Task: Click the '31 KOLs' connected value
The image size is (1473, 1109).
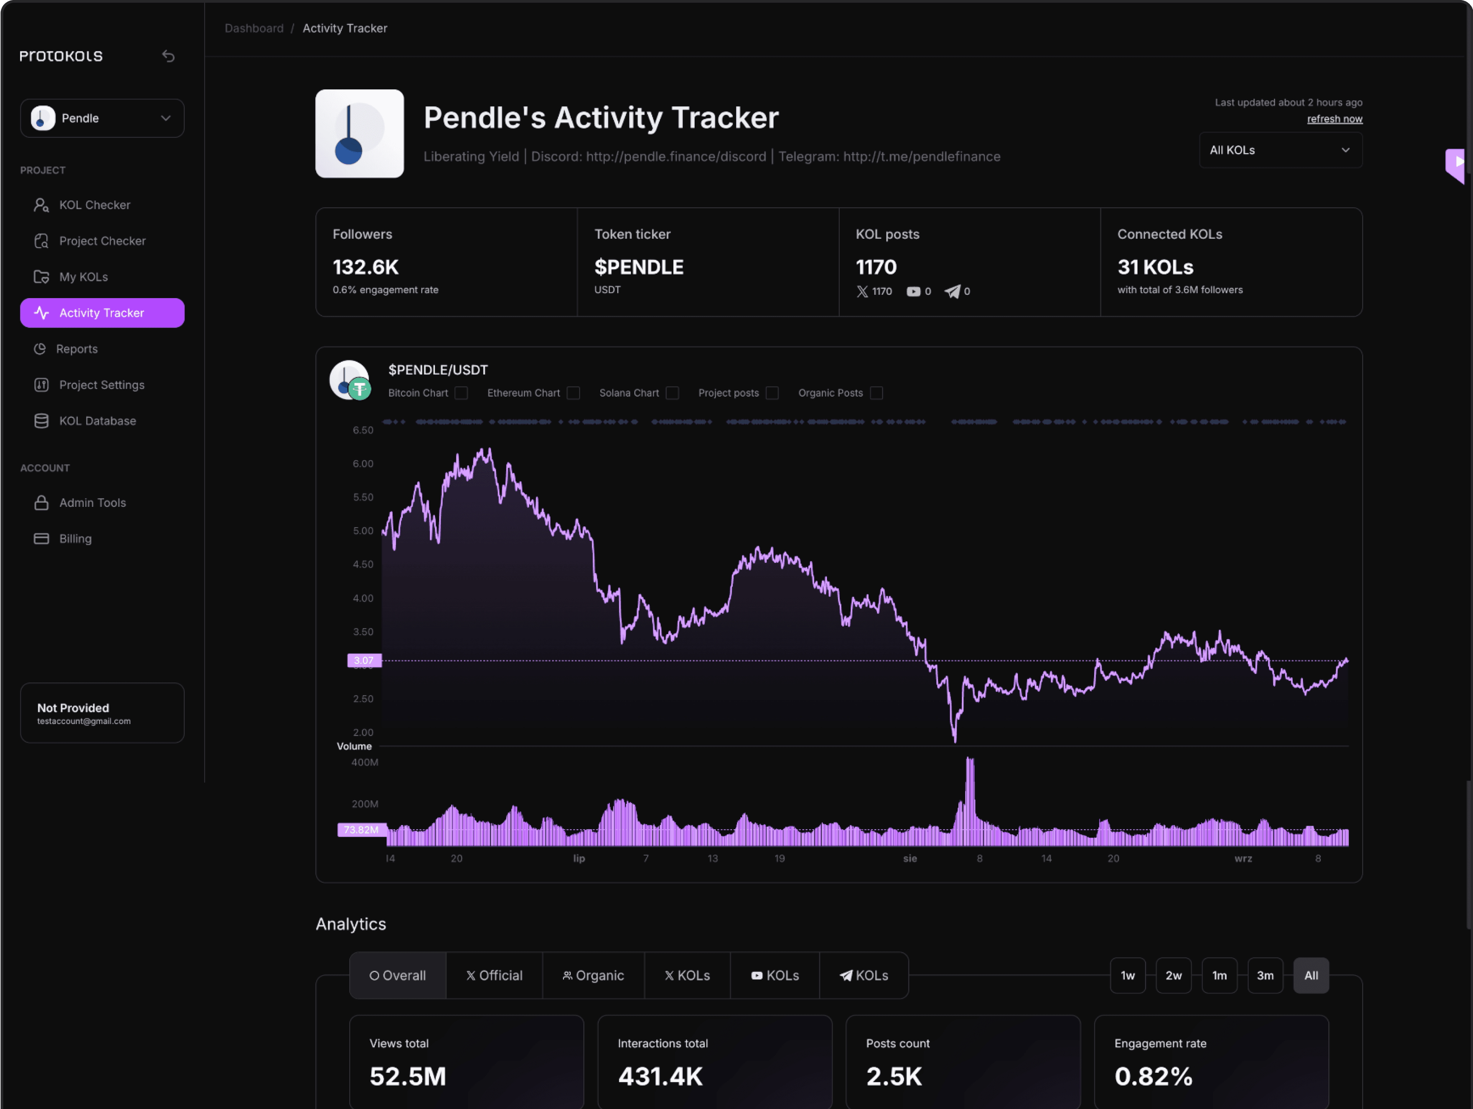Action: coord(1155,268)
